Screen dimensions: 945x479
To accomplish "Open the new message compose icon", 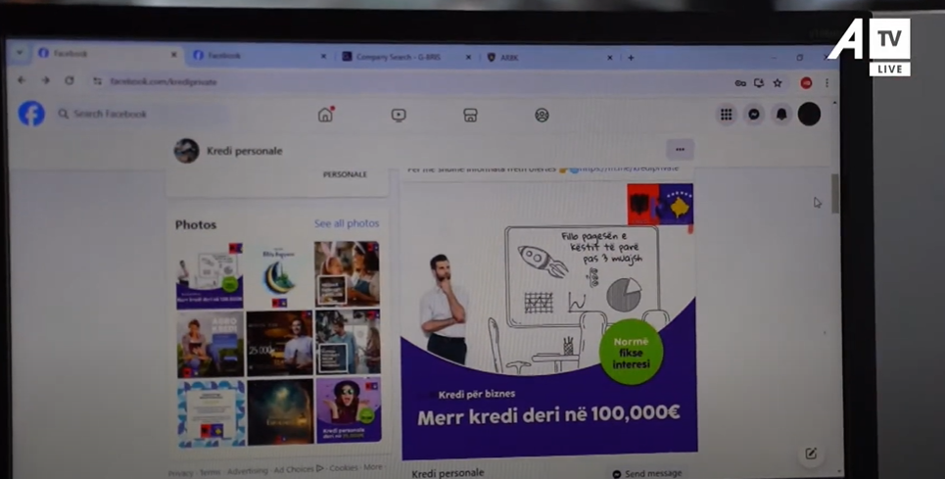I will pyautogui.click(x=811, y=454).
